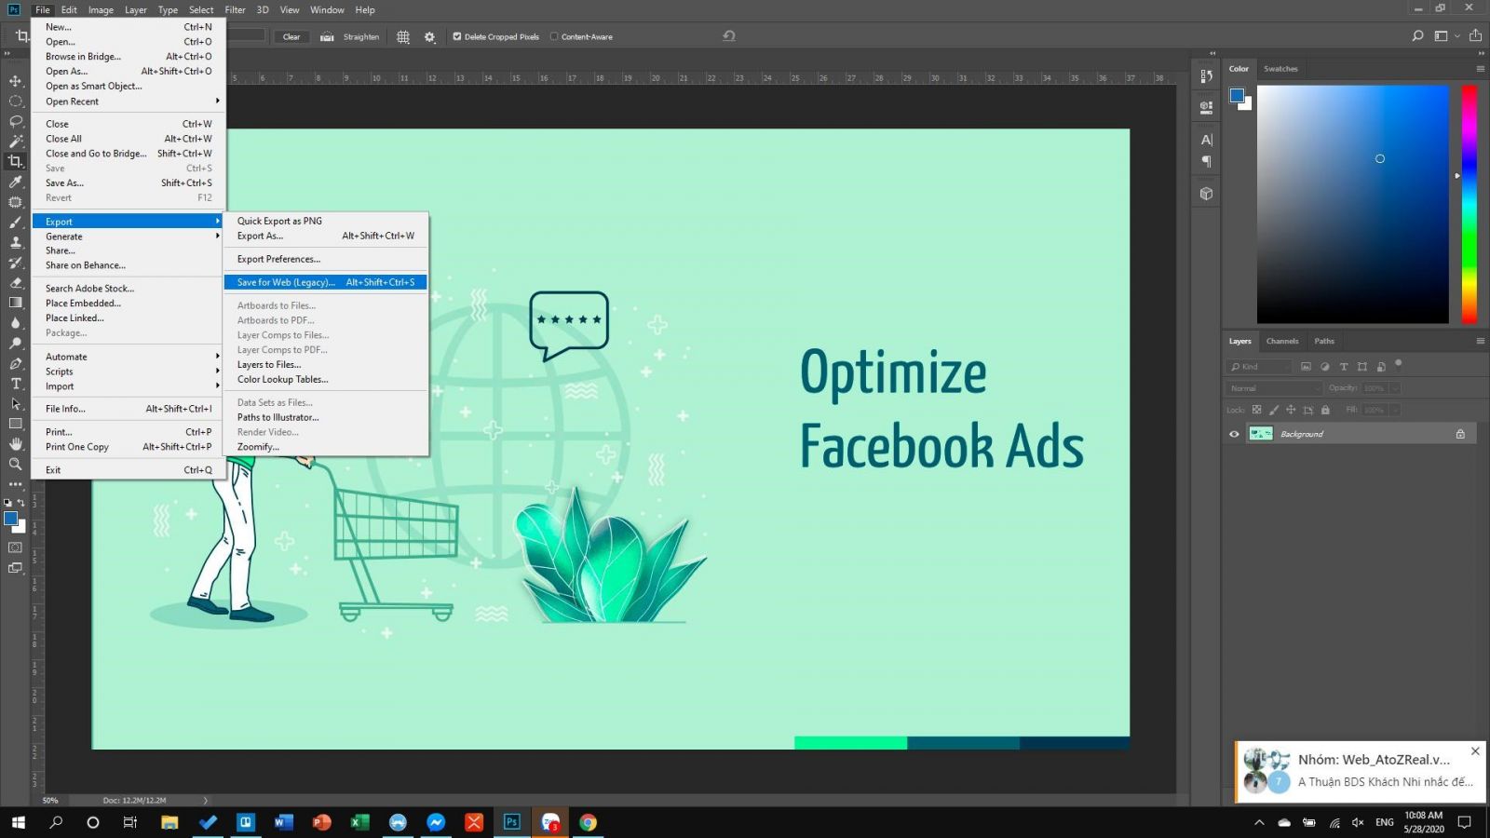Select the Eyedropper tool
Image resolution: width=1490 pixels, height=838 pixels.
[15, 182]
